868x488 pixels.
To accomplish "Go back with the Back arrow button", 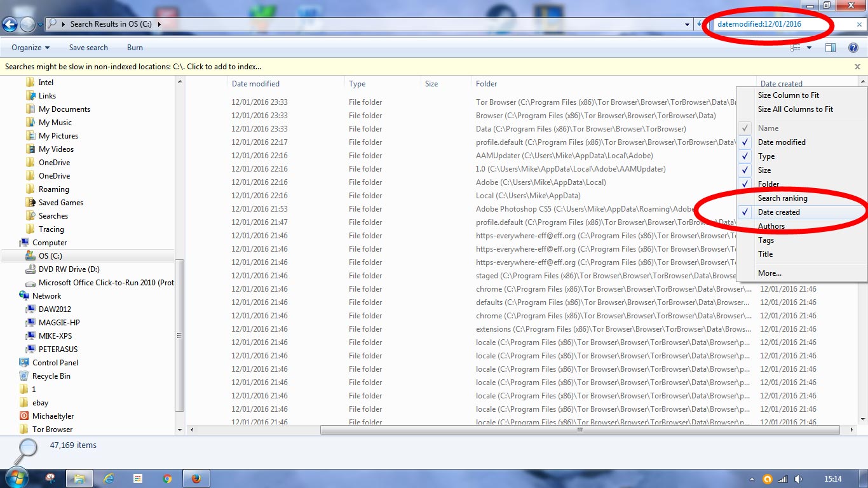I will [x=10, y=24].
